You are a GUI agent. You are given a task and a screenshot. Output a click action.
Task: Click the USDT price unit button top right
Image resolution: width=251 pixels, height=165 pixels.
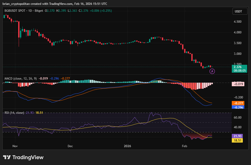coord(240,11)
